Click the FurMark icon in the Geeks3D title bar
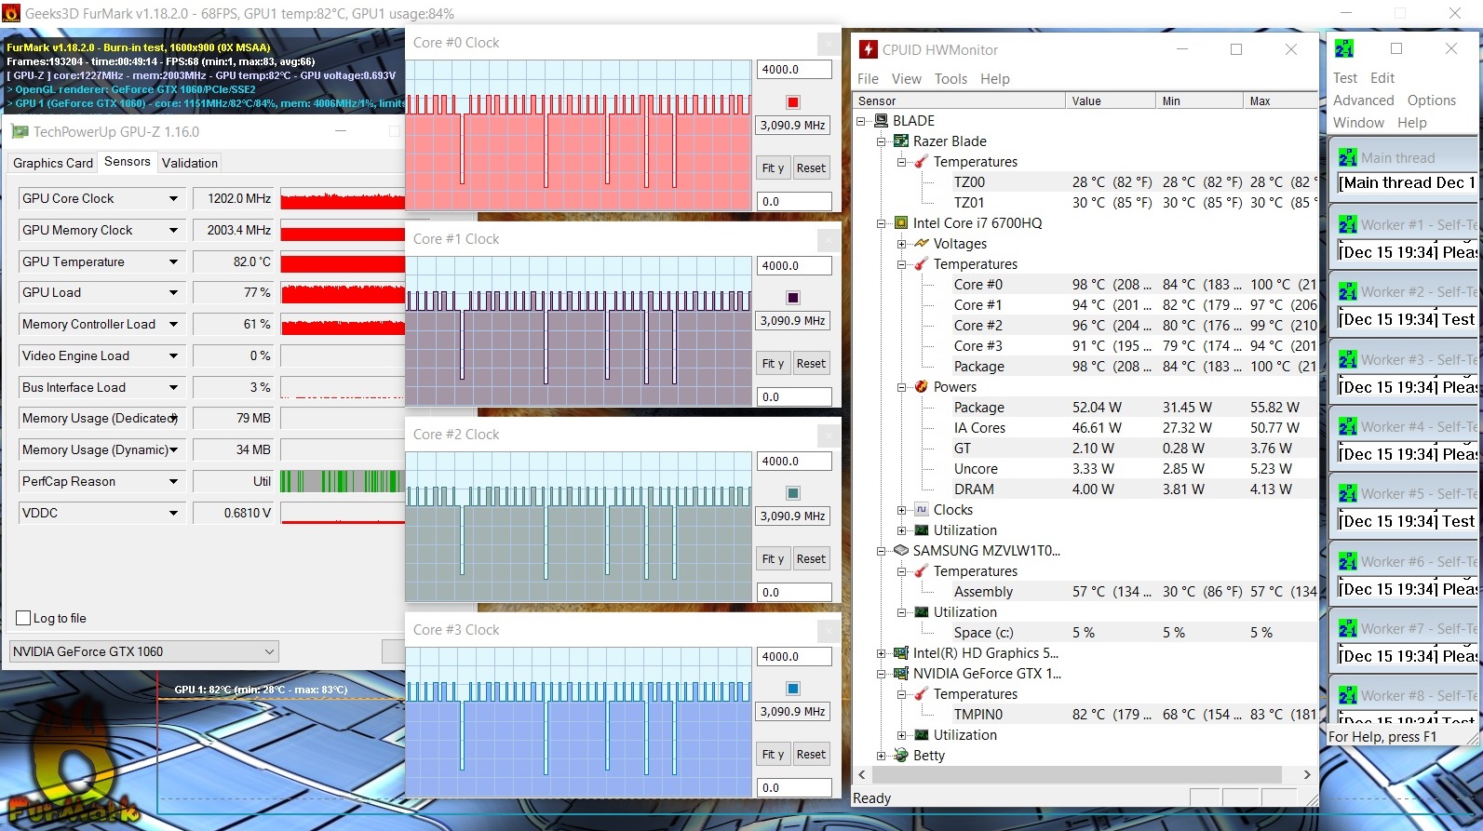 click(x=11, y=13)
